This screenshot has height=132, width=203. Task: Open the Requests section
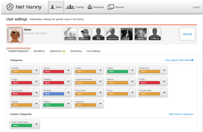tap(96, 7)
